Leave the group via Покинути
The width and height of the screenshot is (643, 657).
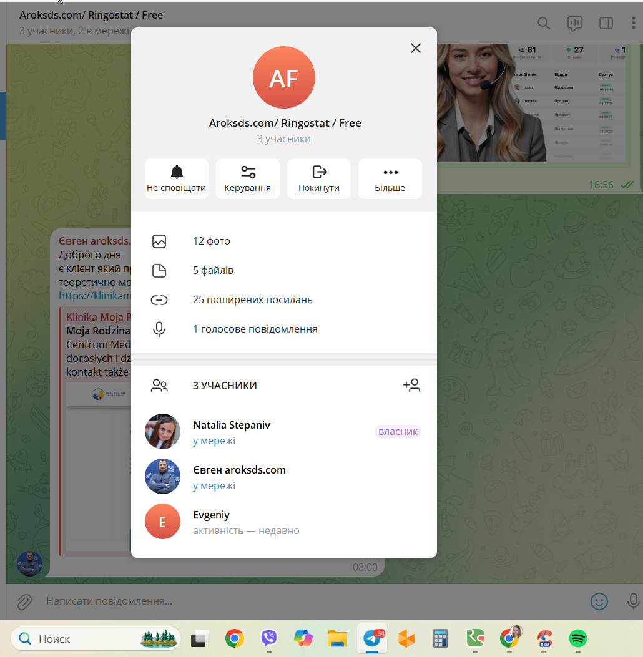pos(319,178)
